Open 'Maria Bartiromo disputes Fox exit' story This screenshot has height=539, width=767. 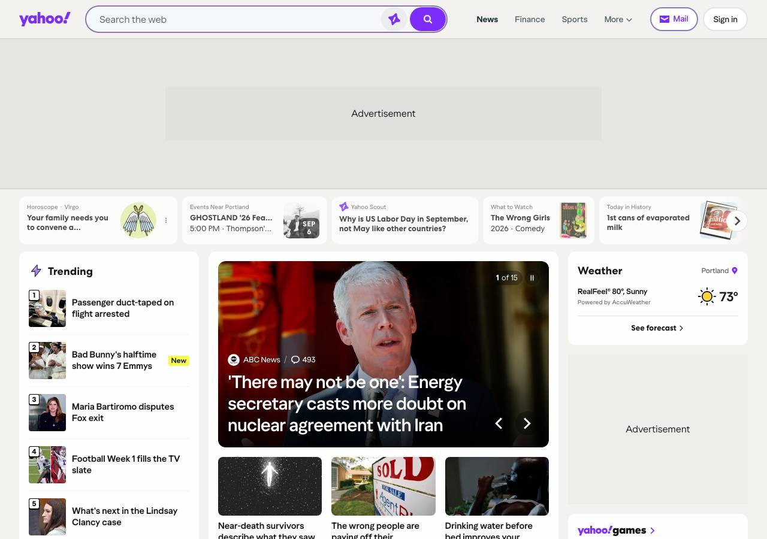click(123, 412)
